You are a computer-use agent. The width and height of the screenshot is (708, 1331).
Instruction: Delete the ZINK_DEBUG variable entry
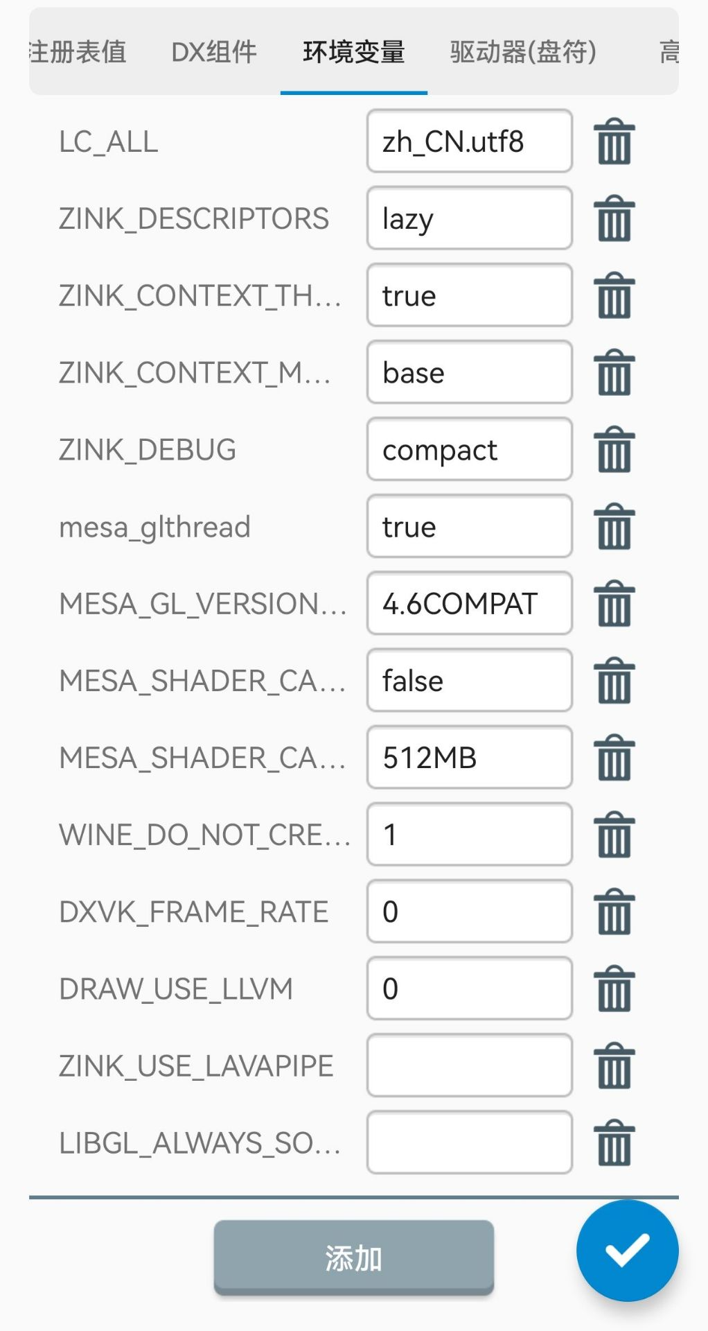tap(614, 449)
